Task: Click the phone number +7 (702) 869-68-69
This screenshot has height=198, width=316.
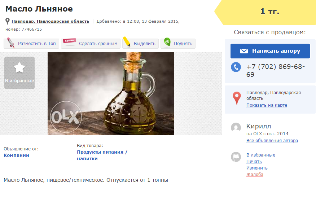Action: pyautogui.click(x=275, y=71)
